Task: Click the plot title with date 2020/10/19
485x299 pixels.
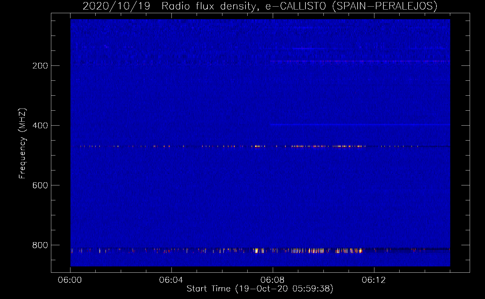Action: pos(260,6)
